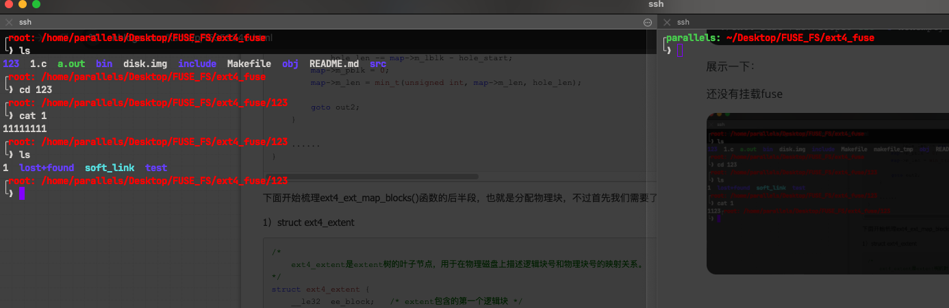Click the prompt cursor in the right terminal pane

680,51
